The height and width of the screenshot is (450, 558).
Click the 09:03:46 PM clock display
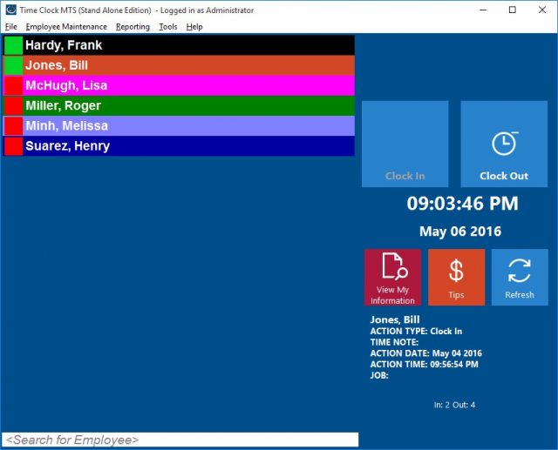coord(462,204)
